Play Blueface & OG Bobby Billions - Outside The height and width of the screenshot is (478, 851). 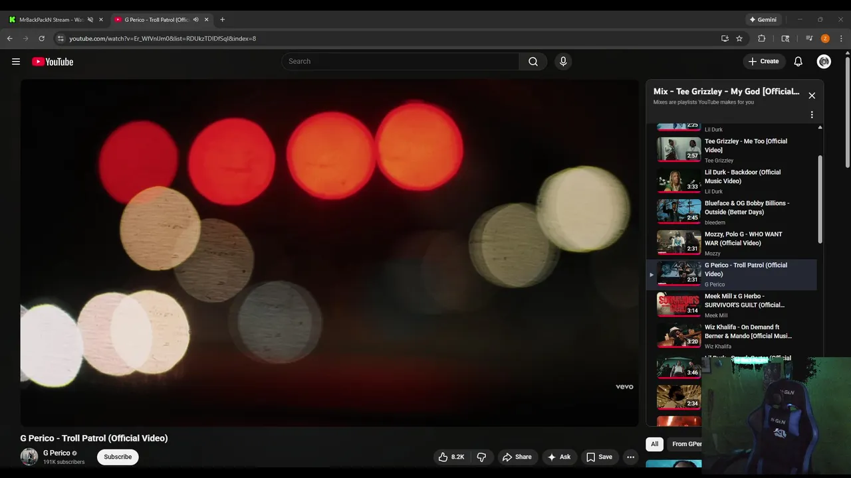pos(731,212)
